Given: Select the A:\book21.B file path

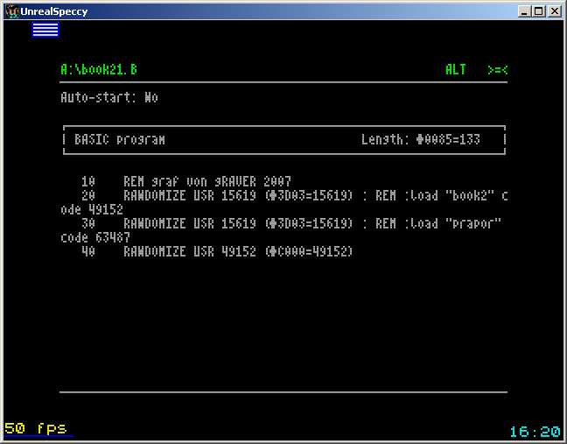Looking at the screenshot, I should click(99, 69).
